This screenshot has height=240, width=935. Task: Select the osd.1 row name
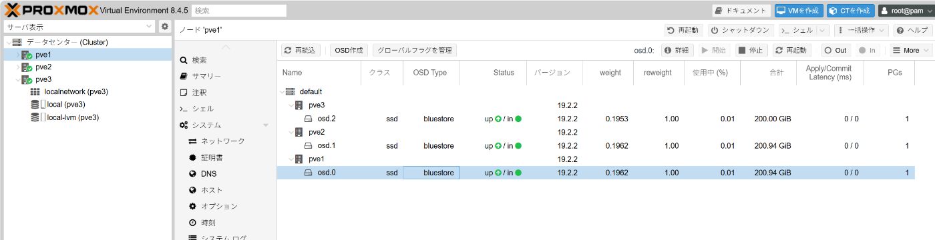click(x=326, y=145)
